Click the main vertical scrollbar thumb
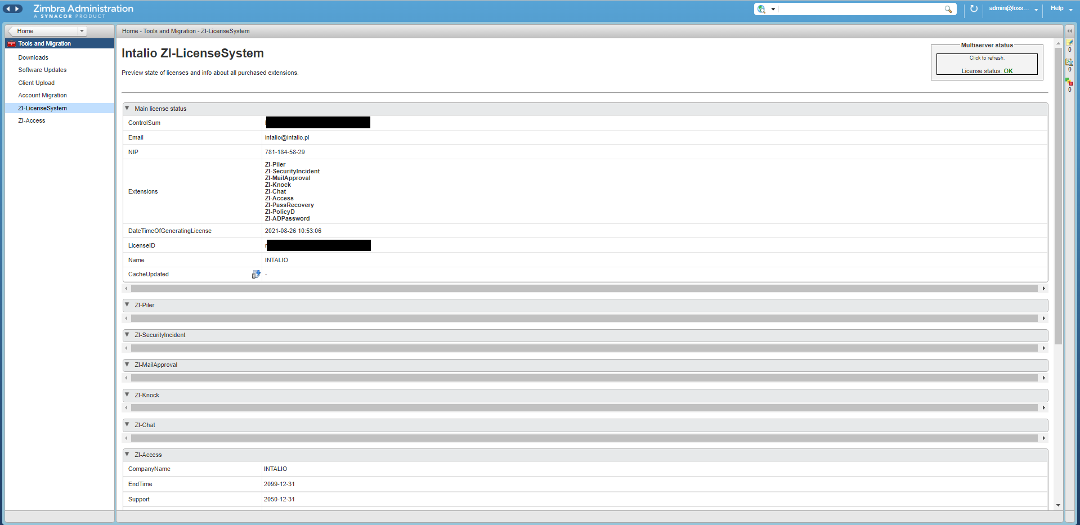Viewport: 1080px width, 525px height. [x=1058, y=195]
